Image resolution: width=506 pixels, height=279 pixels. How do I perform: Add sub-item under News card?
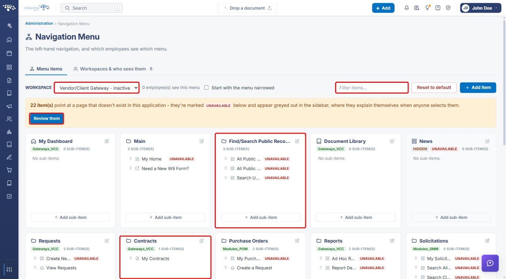451,217
